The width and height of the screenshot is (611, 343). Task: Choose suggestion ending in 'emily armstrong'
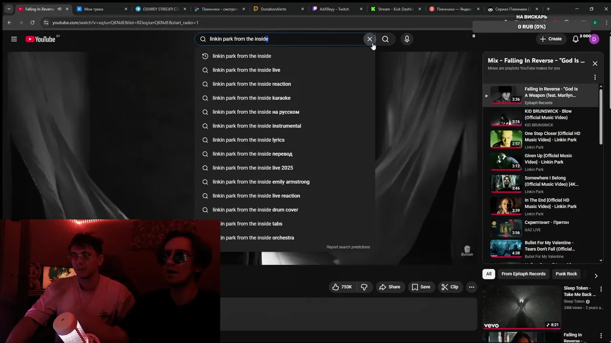coord(284,182)
